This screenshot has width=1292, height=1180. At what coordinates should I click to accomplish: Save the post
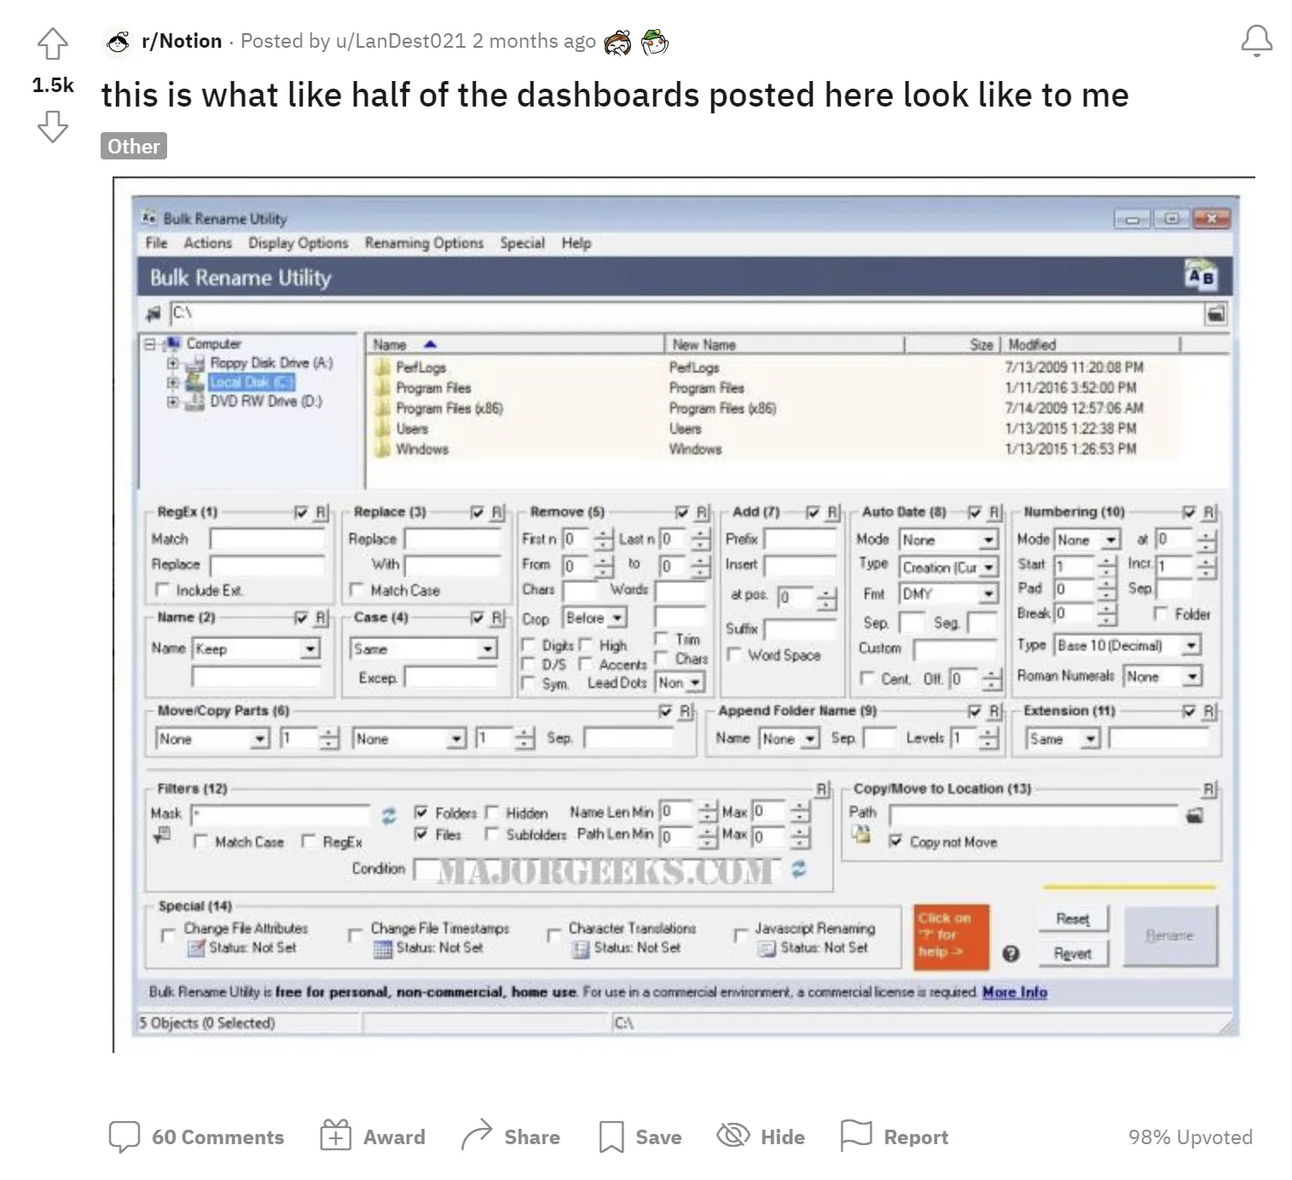tap(640, 1137)
